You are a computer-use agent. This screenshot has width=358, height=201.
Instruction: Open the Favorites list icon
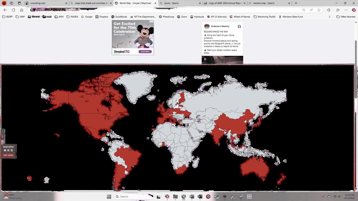point(338,10)
